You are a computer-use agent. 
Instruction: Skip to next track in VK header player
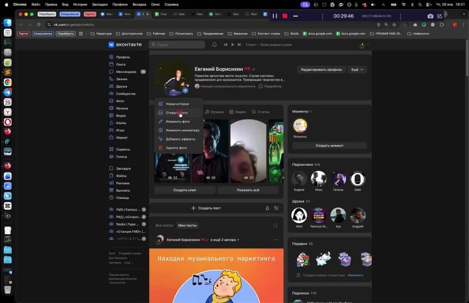pos(239,45)
